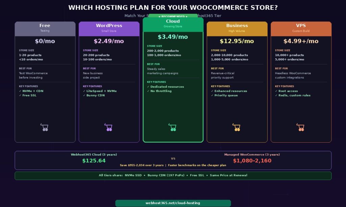Click 'Steady sales' text in Cloud plan
The width and height of the screenshot is (346, 207).
[x=156, y=69]
